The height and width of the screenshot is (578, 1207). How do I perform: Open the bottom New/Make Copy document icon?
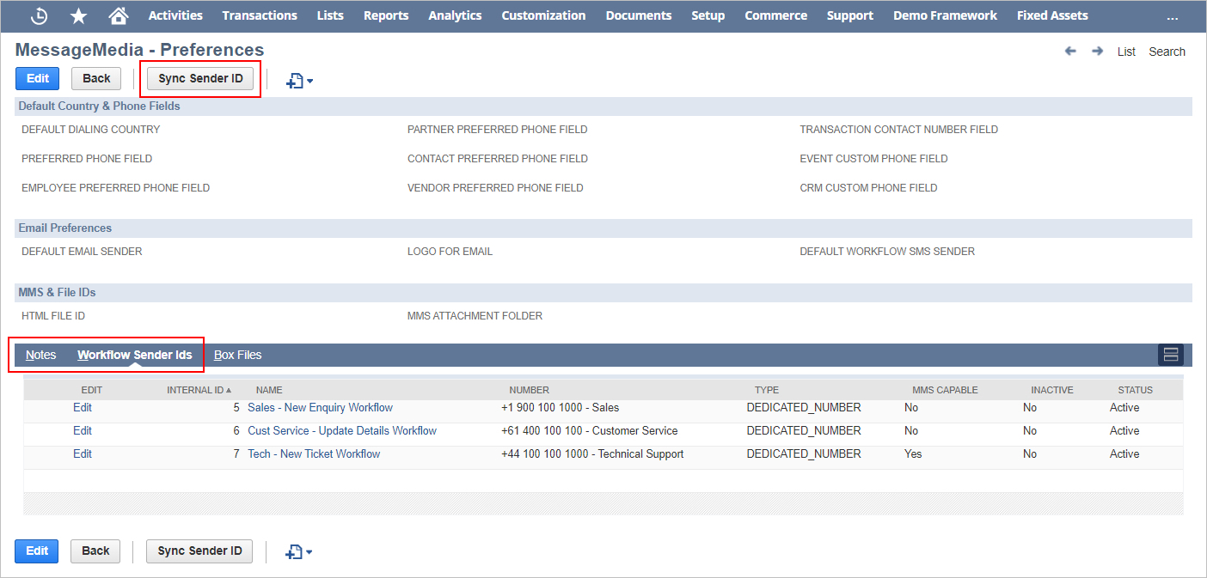point(299,551)
